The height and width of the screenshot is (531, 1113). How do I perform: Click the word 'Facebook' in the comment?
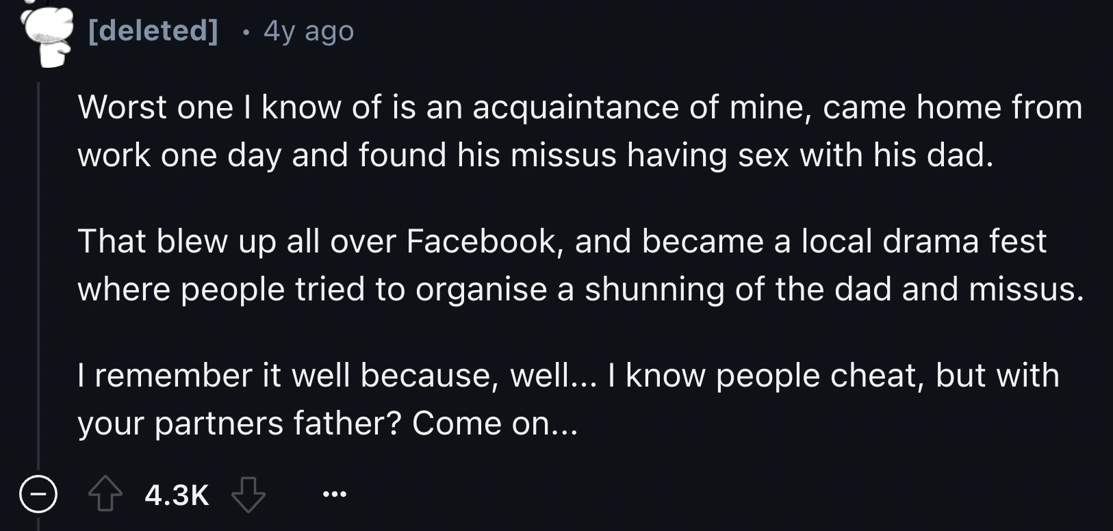pos(482,242)
